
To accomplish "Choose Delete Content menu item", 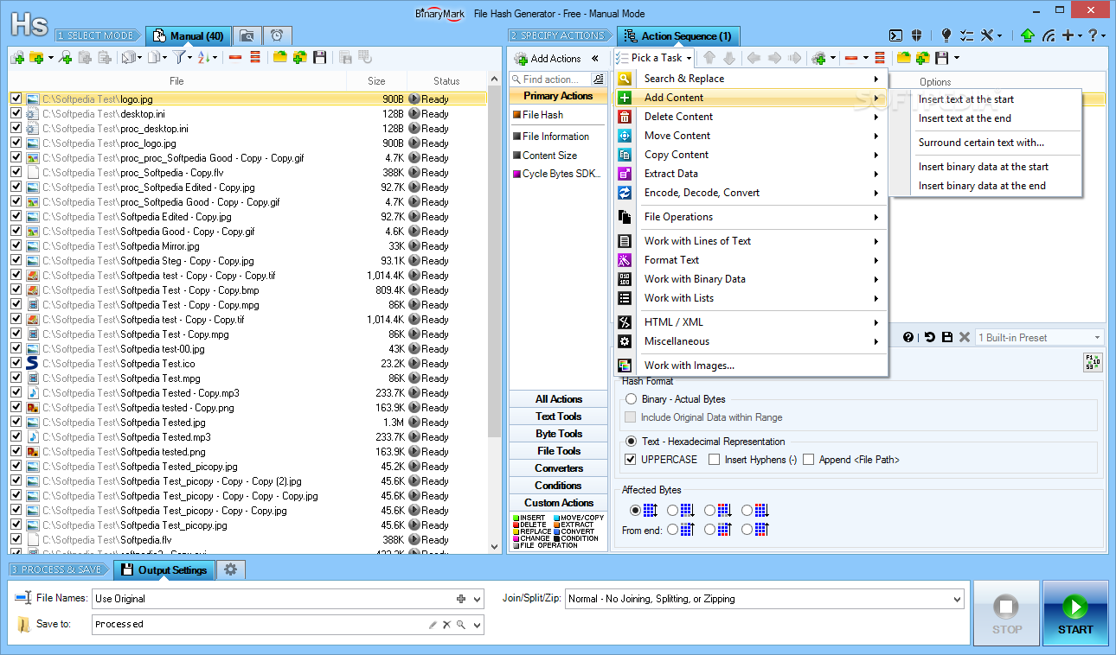I will [x=751, y=117].
